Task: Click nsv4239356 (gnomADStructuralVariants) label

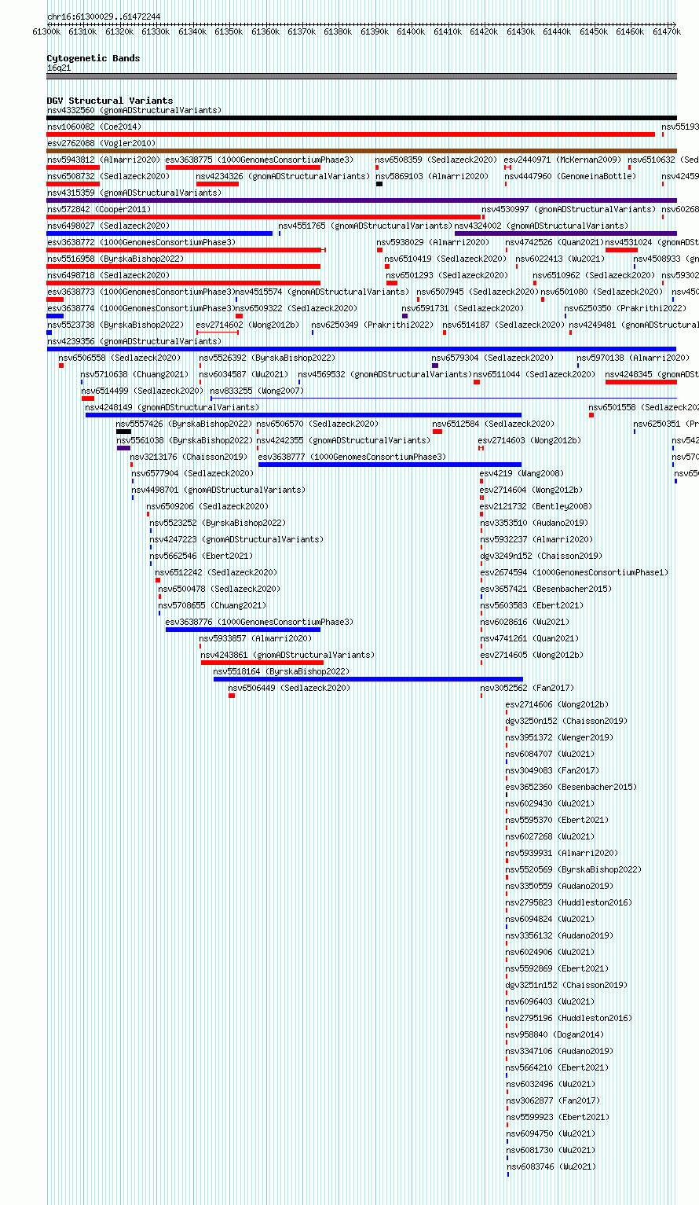Action: pyautogui.click(x=134, y=341)
